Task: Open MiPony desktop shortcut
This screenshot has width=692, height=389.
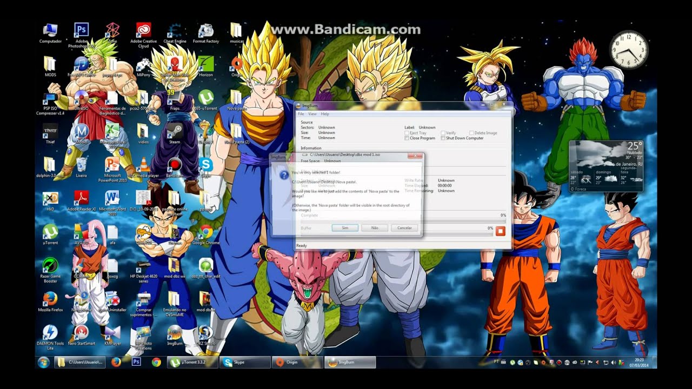Action: tap(143, 67)
